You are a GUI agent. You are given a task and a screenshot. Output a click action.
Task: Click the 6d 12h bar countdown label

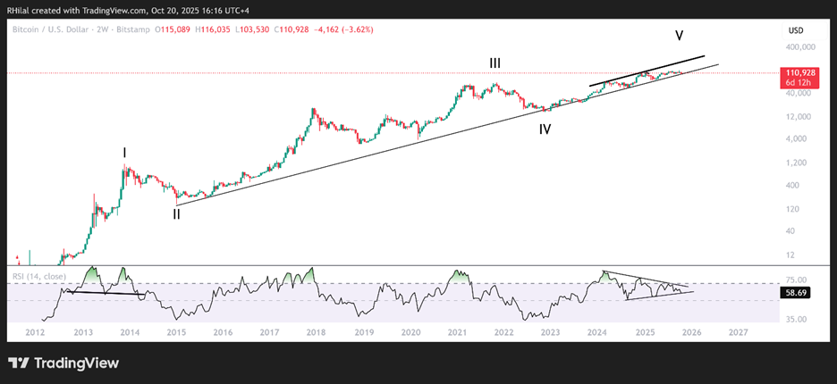[x=797, y=83]
